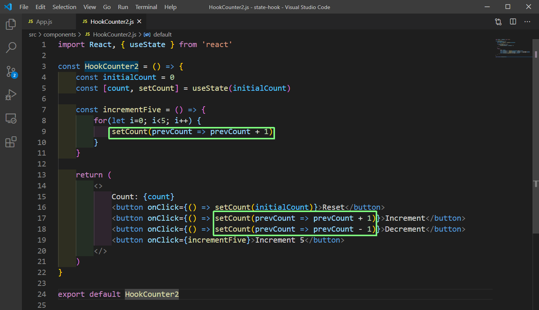Click line number 1 in the gutter
539x310 pixels.
click(44, 44)
